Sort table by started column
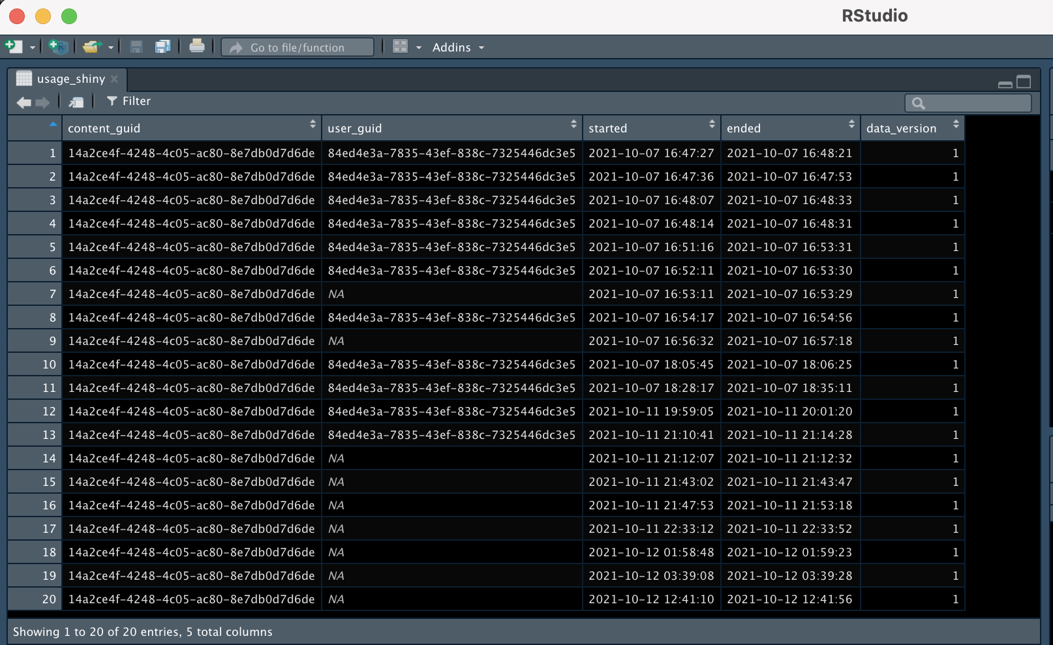The image size is (1053, 645). pos(650,128)
